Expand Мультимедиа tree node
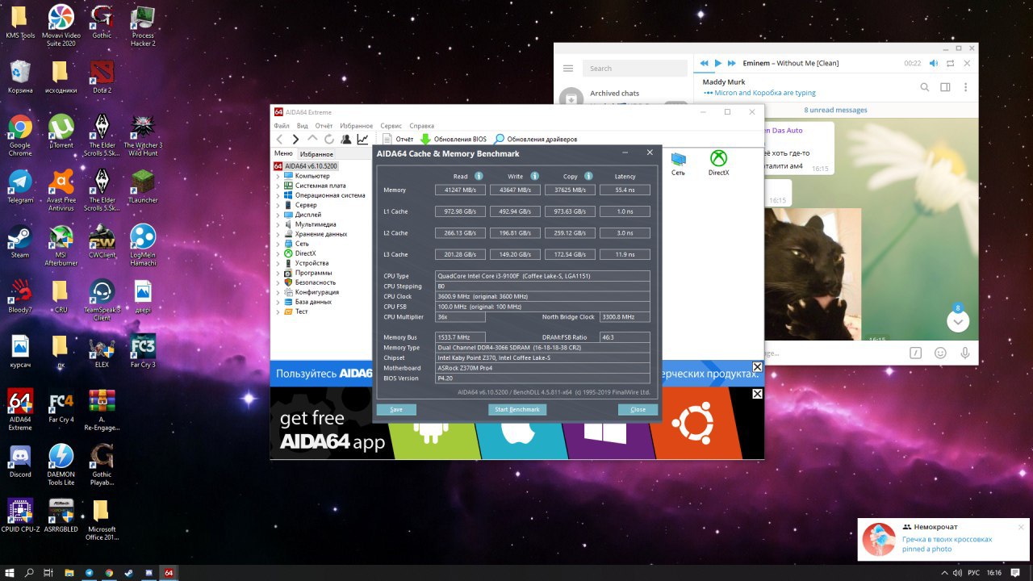Viewport: 1033px width, 581px height. [x=278, y=224]
